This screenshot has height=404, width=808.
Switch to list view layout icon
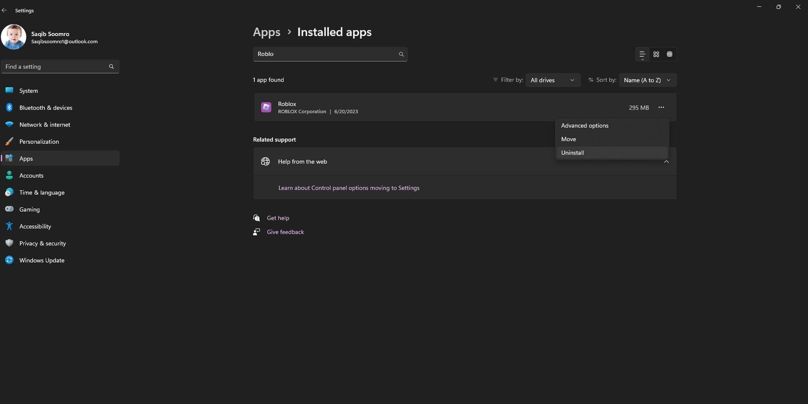coord(642,54)
